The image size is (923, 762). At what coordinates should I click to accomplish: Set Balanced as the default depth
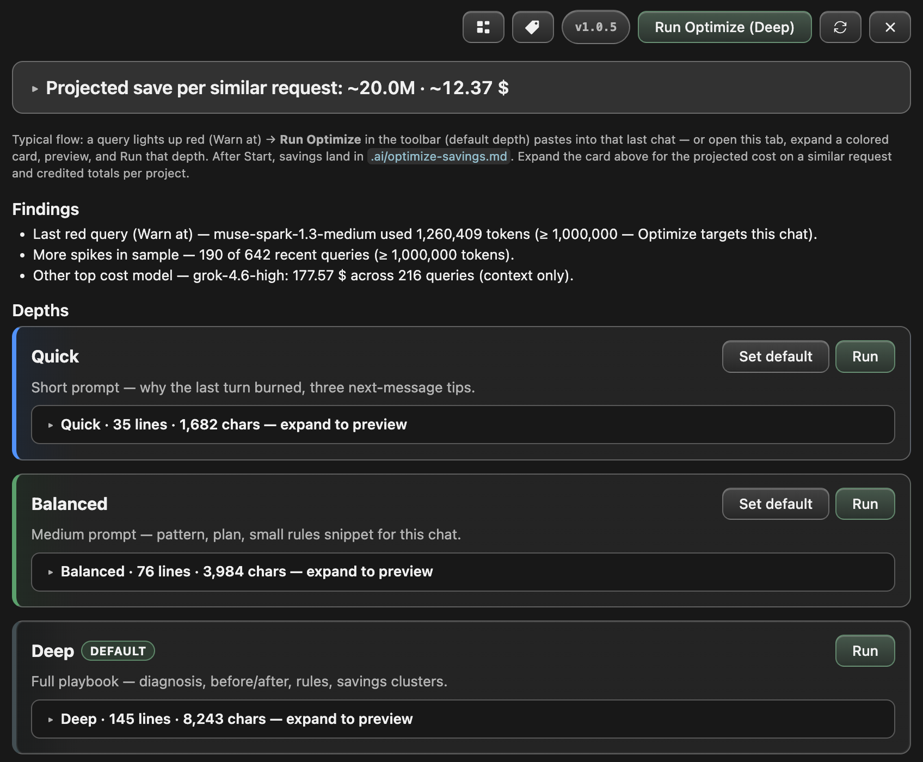pyautogui.click(x=776, y=504)
